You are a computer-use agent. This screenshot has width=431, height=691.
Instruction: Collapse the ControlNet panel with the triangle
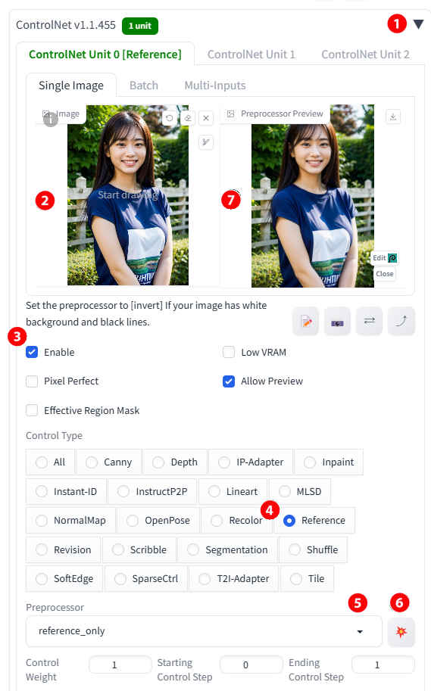(418, 24)
